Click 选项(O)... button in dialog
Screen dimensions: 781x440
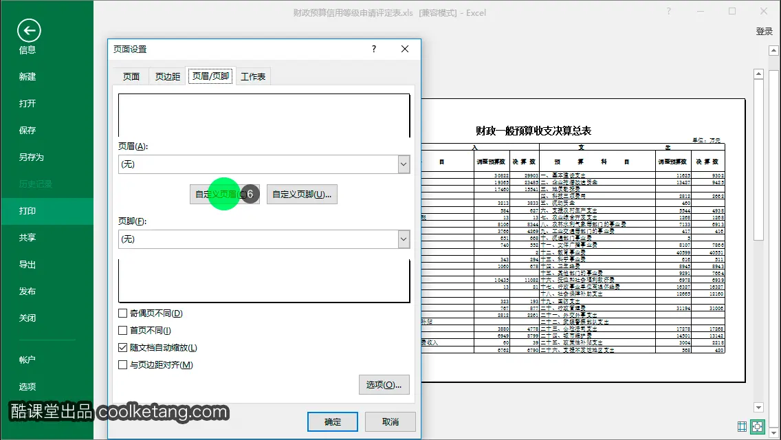pyautogui.click(x=384, y=385)
